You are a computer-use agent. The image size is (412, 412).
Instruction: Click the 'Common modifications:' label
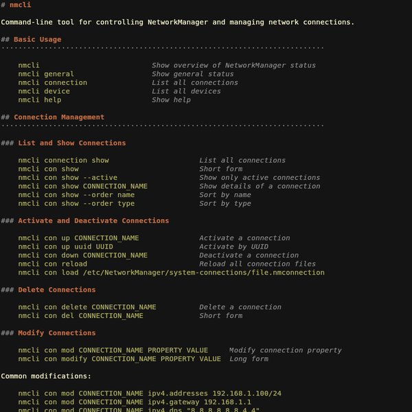tap(46, 376)
